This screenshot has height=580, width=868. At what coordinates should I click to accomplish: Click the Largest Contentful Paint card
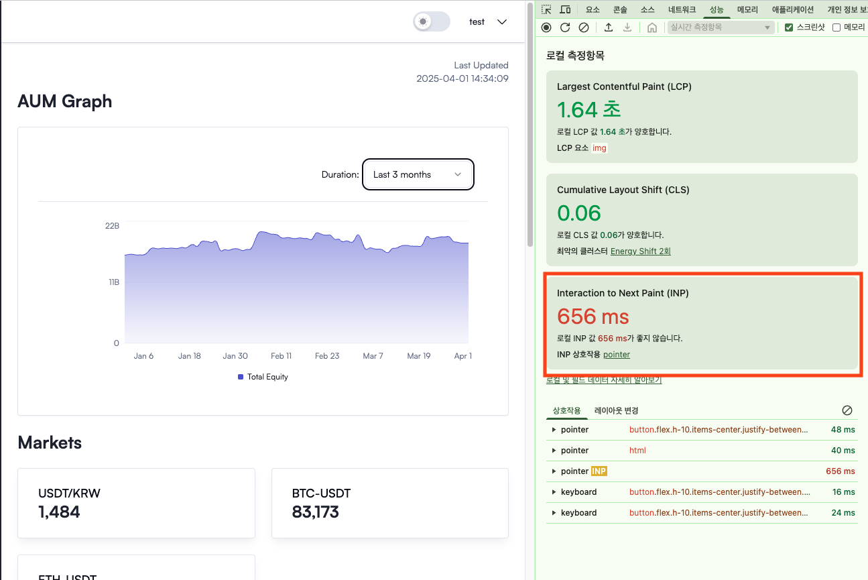click(x=702, y=117)
